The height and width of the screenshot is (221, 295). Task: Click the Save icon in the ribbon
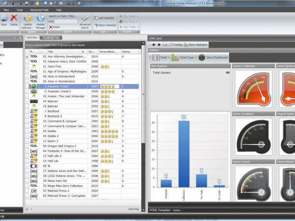(4, 18)
